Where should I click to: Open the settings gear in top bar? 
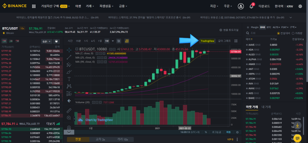(x=300, y=6)
